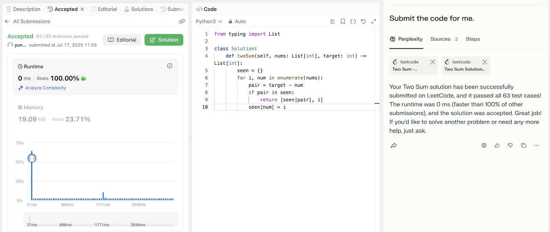Close the Accepted tab

82,9
